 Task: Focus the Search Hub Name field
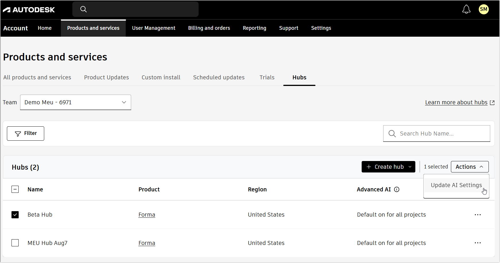tap(437, 134)
